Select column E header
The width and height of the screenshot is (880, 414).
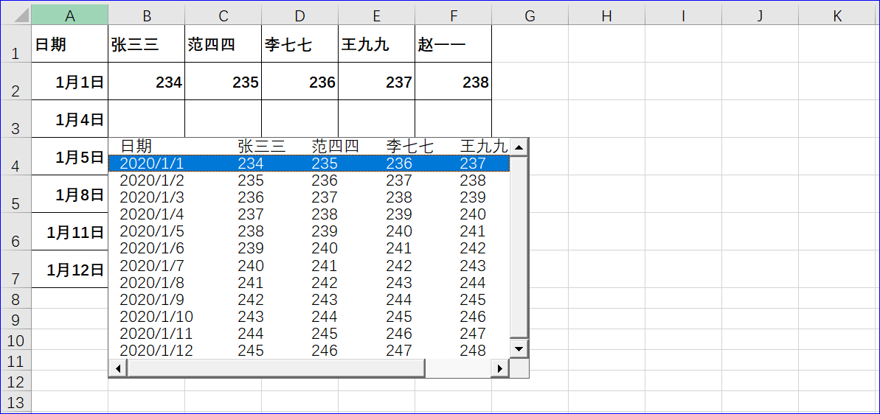click(377, 16)
